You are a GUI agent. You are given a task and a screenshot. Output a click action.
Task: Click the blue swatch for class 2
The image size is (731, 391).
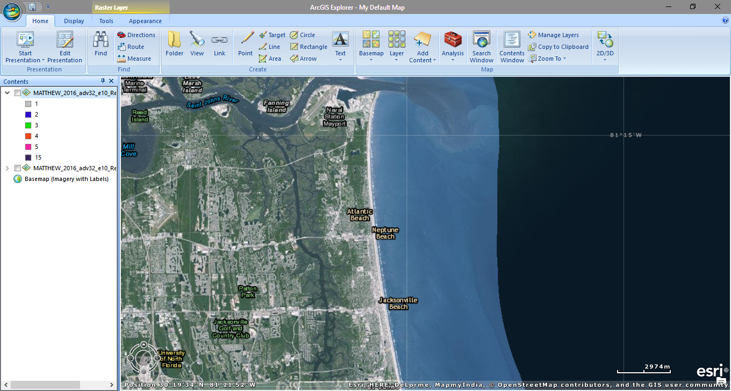(28, 114)
